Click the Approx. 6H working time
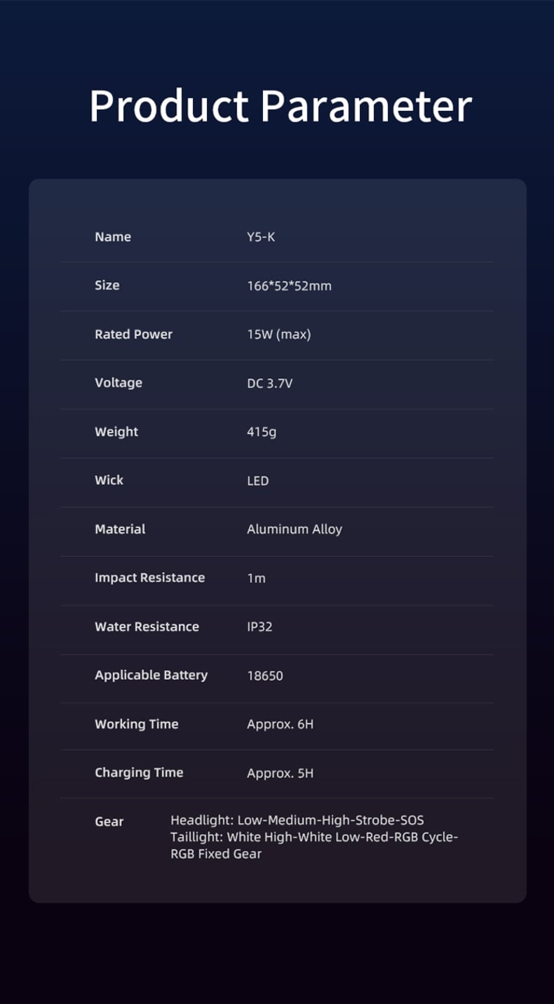Screen dimensions: 554x1004 tap(280, 724)
